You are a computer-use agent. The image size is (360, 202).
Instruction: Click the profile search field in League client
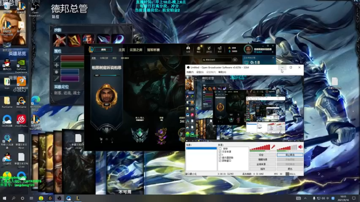(217, 60)
